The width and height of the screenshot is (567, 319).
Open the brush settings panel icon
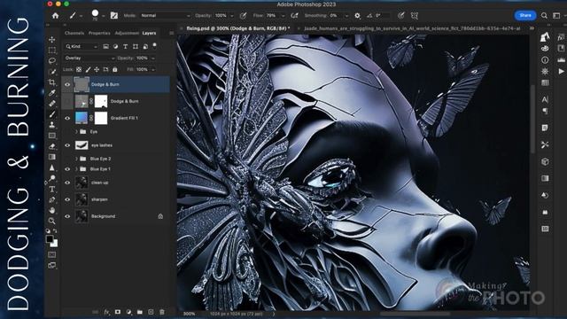(x=114, y=16)
